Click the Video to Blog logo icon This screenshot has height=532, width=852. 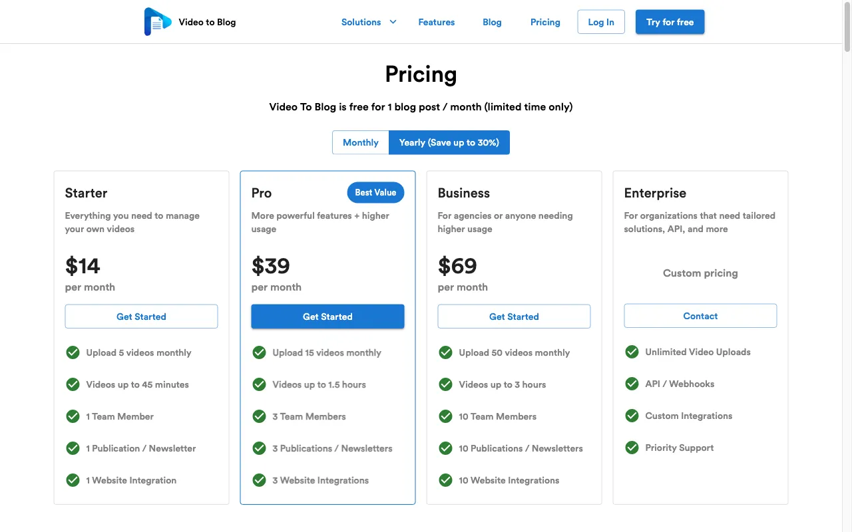click(158, 22)
